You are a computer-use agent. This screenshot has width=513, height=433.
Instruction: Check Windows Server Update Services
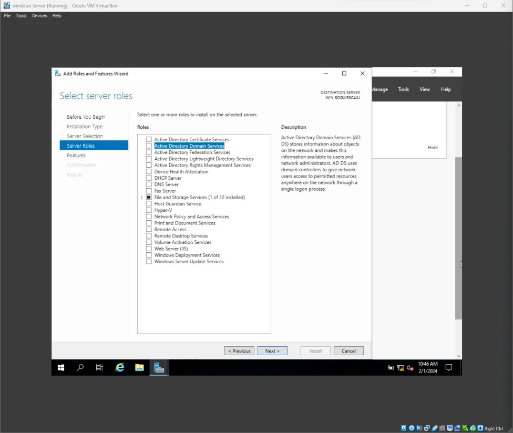click(x=149, y=262)
